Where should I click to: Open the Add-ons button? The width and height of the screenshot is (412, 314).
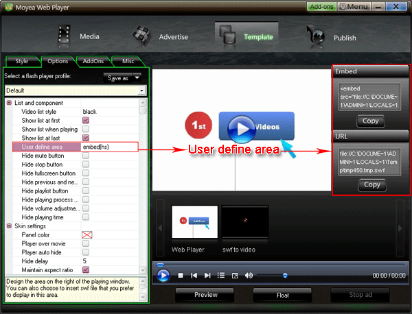click(321, 7)
